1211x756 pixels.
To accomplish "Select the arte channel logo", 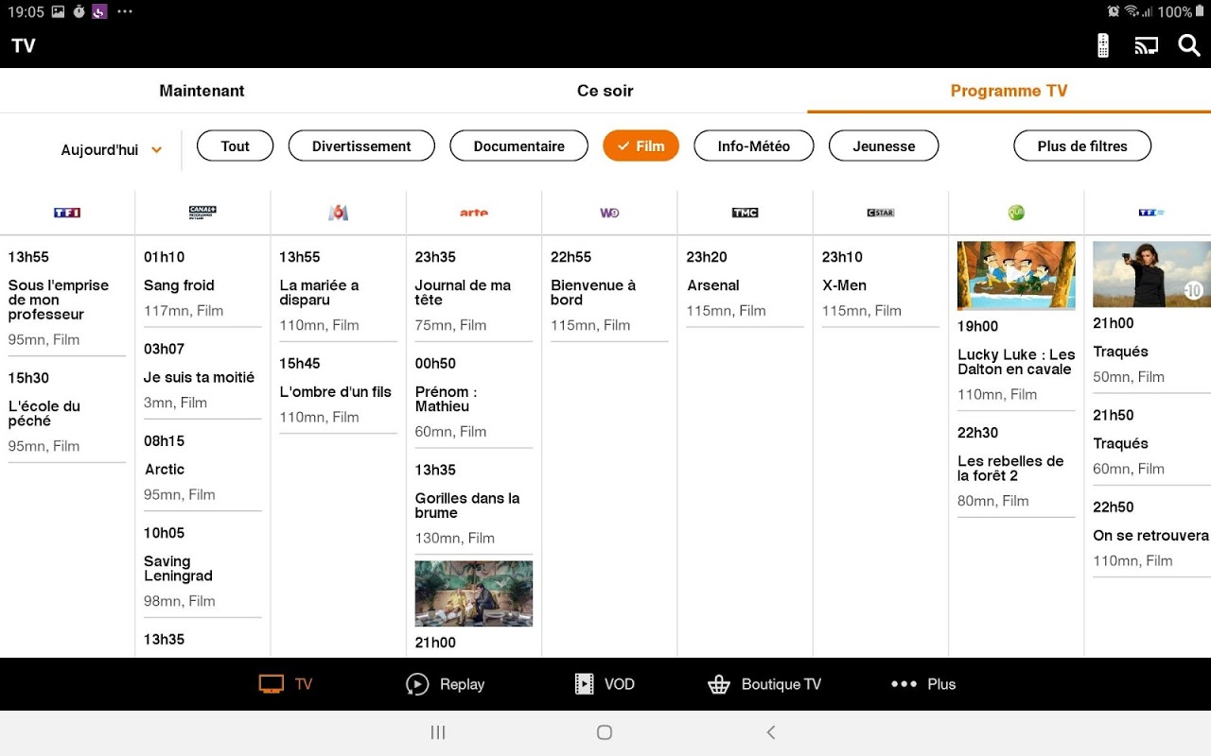I will coord(473,212).
